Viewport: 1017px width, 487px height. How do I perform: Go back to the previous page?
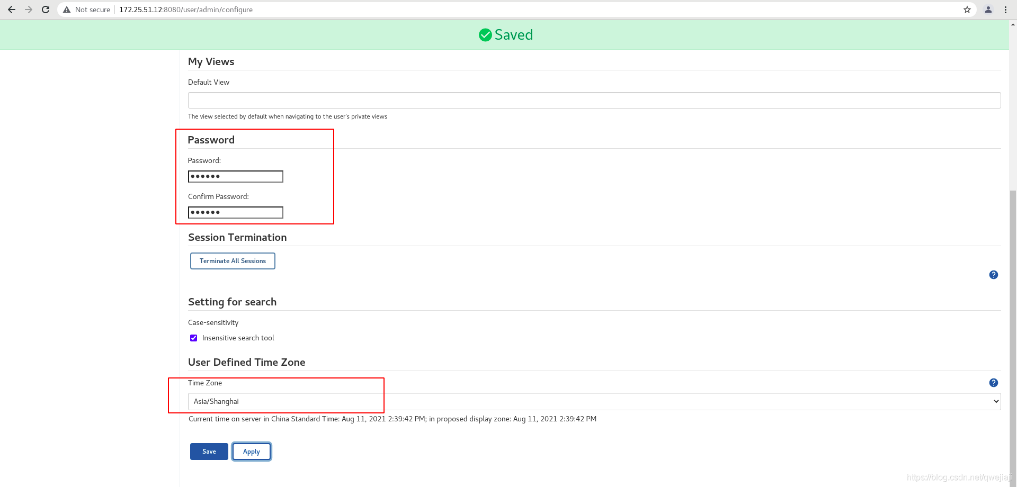tap(12, 10)
